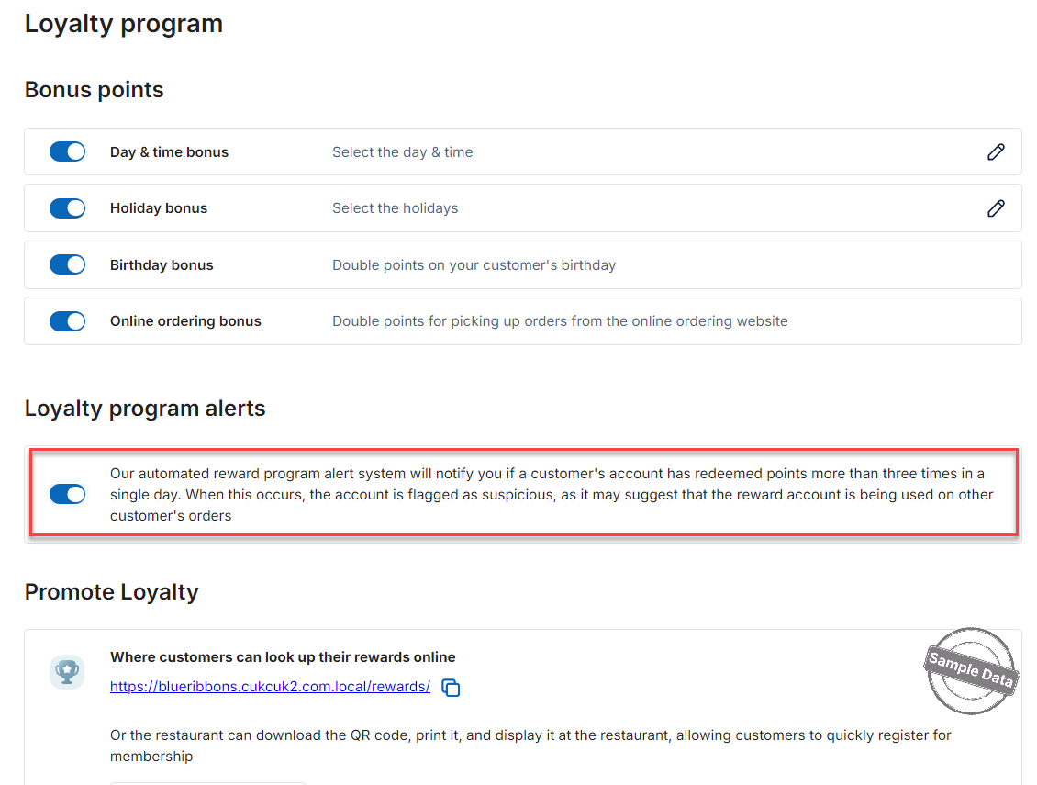Disable the Holiday bonus switch
Image resolution: width=1037 pixels, height=785 pixels.
(68, 207)
